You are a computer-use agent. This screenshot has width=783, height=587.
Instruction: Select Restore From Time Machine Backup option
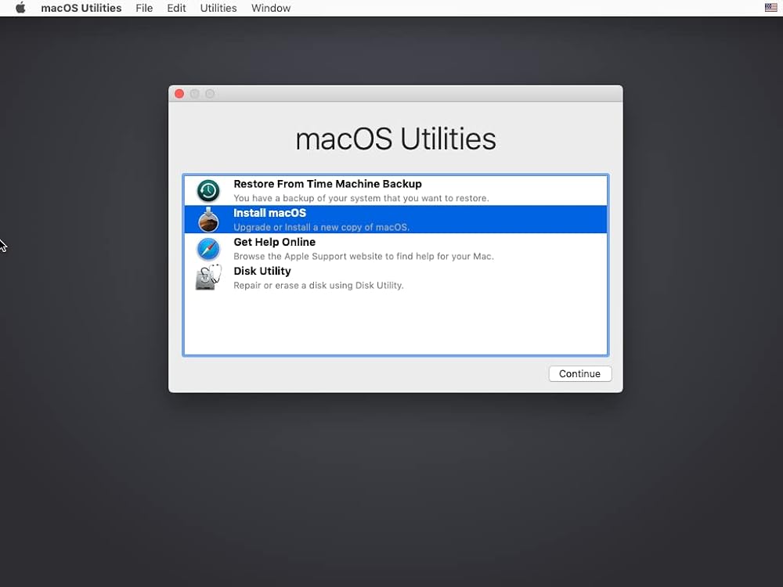(327, 184)
